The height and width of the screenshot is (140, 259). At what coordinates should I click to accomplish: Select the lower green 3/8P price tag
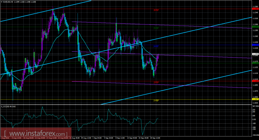(255, 63)
